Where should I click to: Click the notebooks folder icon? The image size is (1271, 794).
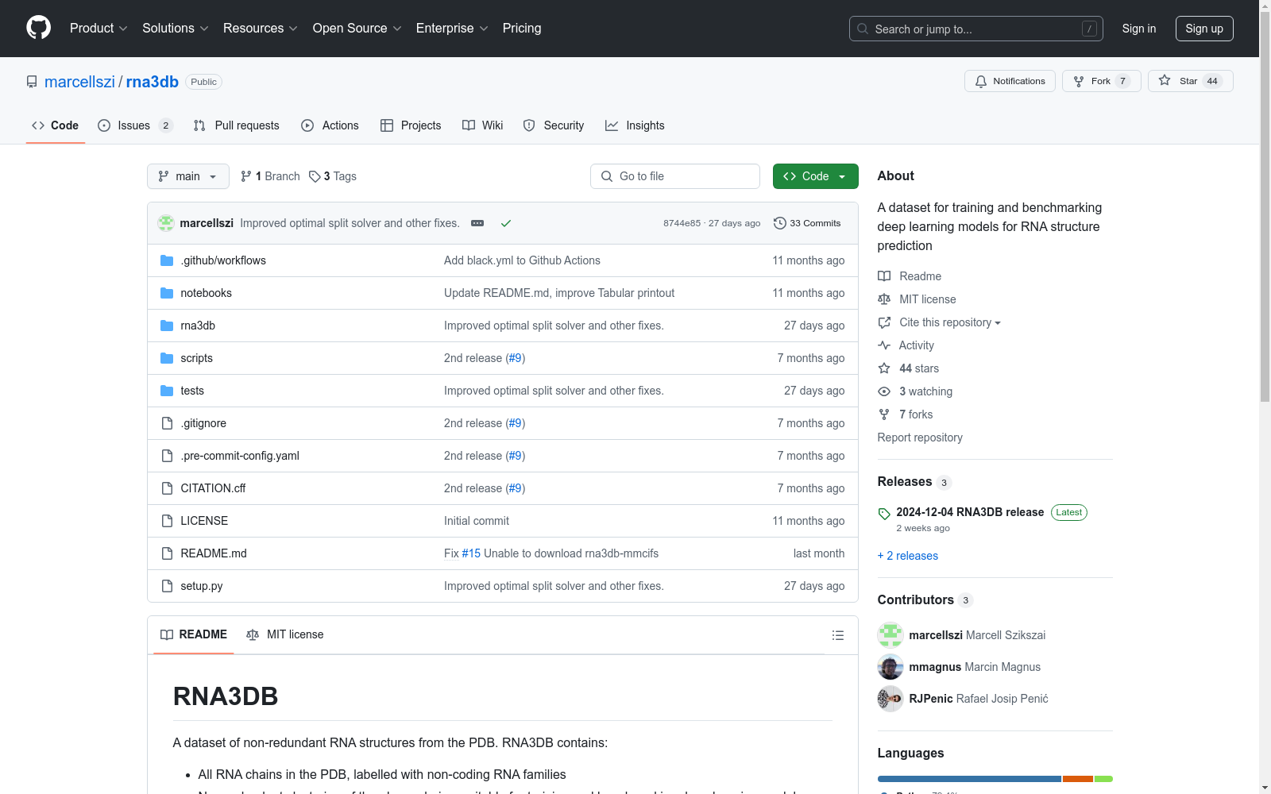[167, 293]
